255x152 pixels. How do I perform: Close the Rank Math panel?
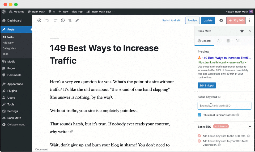[x=249, y=31]
